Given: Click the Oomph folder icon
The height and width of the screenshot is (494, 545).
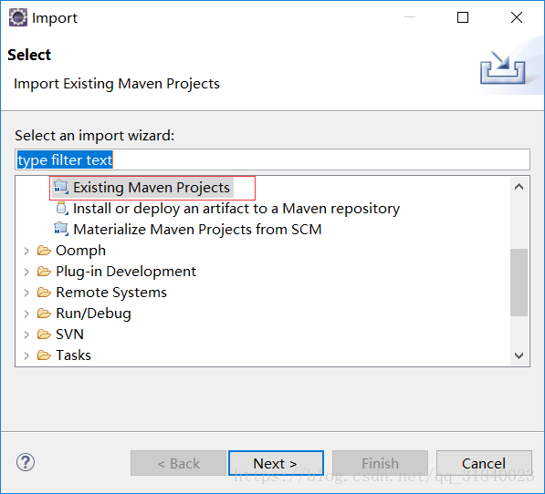Looking at the screenshot, I should (44, 250).
